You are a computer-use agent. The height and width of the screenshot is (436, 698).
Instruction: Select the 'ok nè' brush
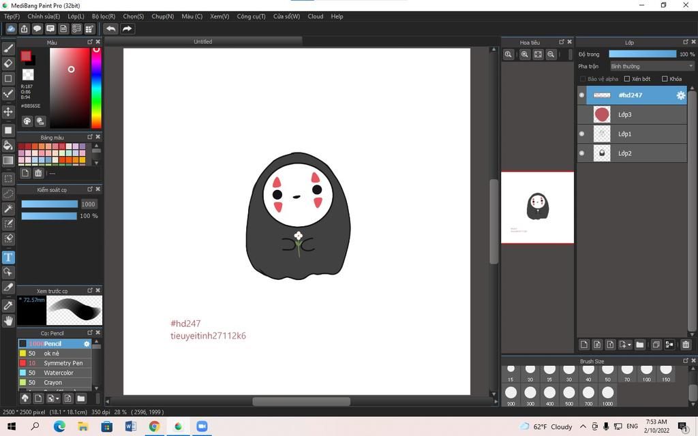(x=55, y=354)
